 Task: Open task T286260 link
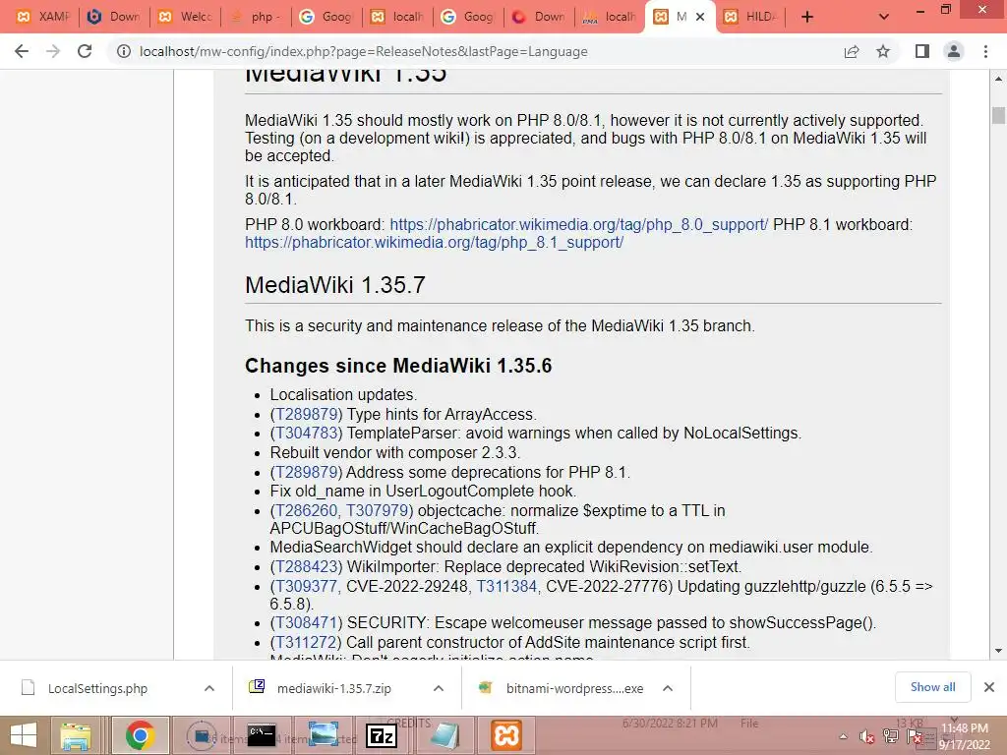coord(307,511)
